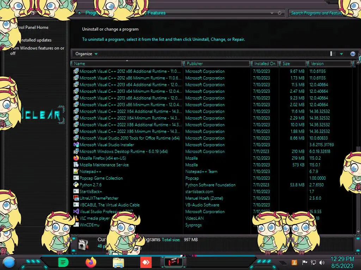Select the VBCABLE Virtual Audio Cable icon
Viewport: 361px width, 270px height.
pos(76,205)
